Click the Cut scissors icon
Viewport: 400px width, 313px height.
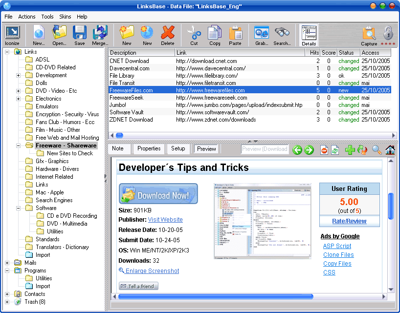[x=194, y=33]
